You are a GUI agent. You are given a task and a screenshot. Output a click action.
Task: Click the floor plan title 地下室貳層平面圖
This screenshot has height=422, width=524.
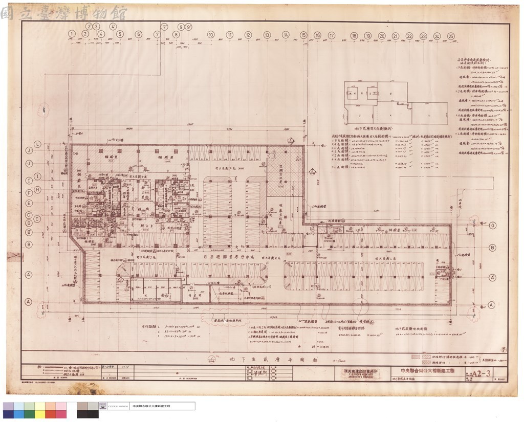click(273, 360)
